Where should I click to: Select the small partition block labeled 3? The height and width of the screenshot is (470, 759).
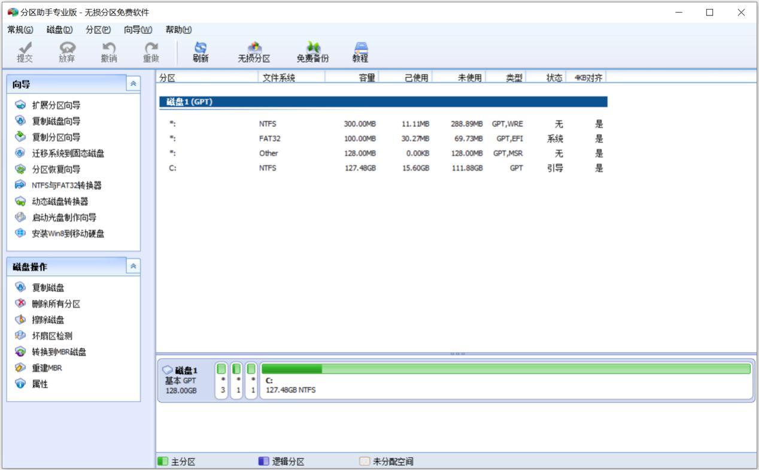[221, 380]
